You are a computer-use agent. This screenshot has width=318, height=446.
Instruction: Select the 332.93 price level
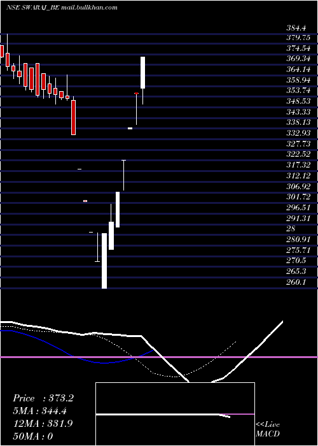[298, 133]
